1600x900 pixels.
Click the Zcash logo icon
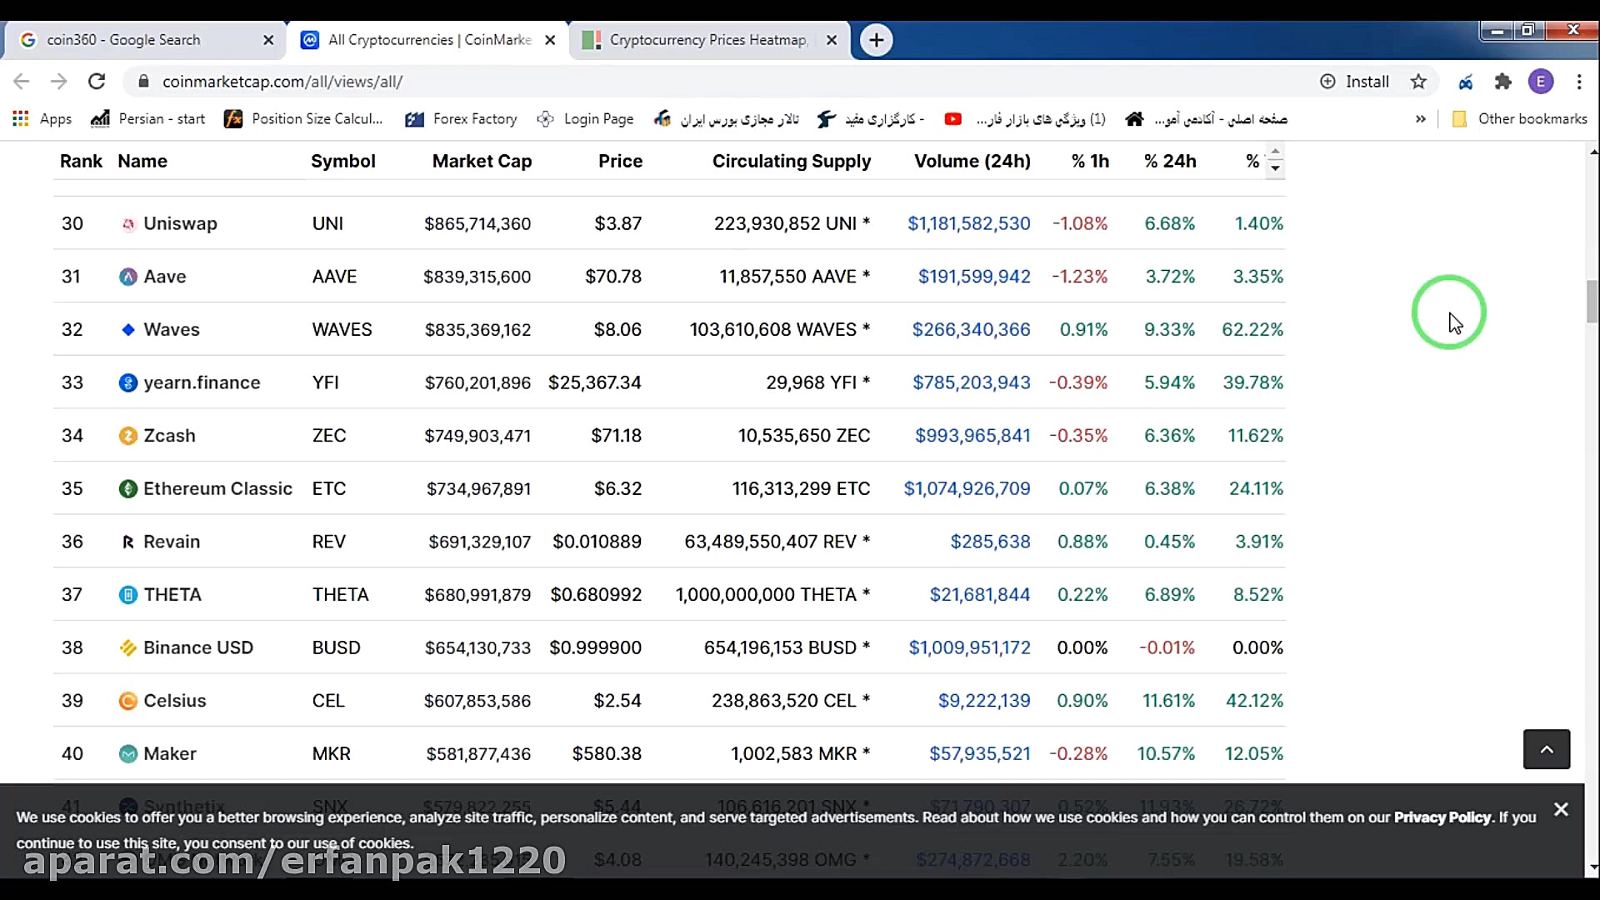click(128, 436)
